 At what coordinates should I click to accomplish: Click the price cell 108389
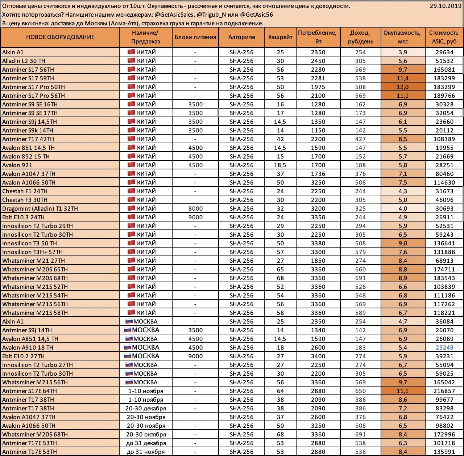444,139
